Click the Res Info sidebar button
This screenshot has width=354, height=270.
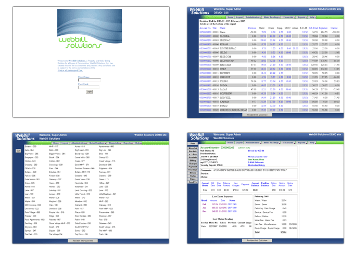[x=193, y=151]
